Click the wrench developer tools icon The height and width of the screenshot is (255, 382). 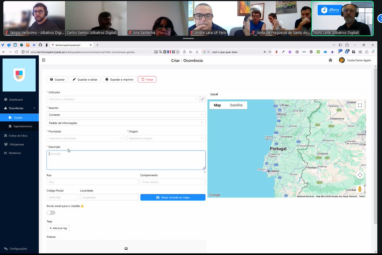[283, 52]
